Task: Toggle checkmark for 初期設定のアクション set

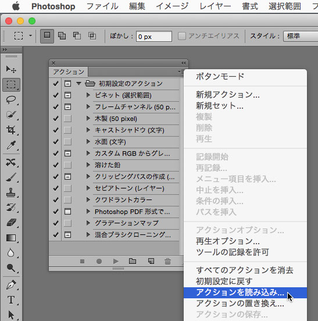Action: pos(55,84)
